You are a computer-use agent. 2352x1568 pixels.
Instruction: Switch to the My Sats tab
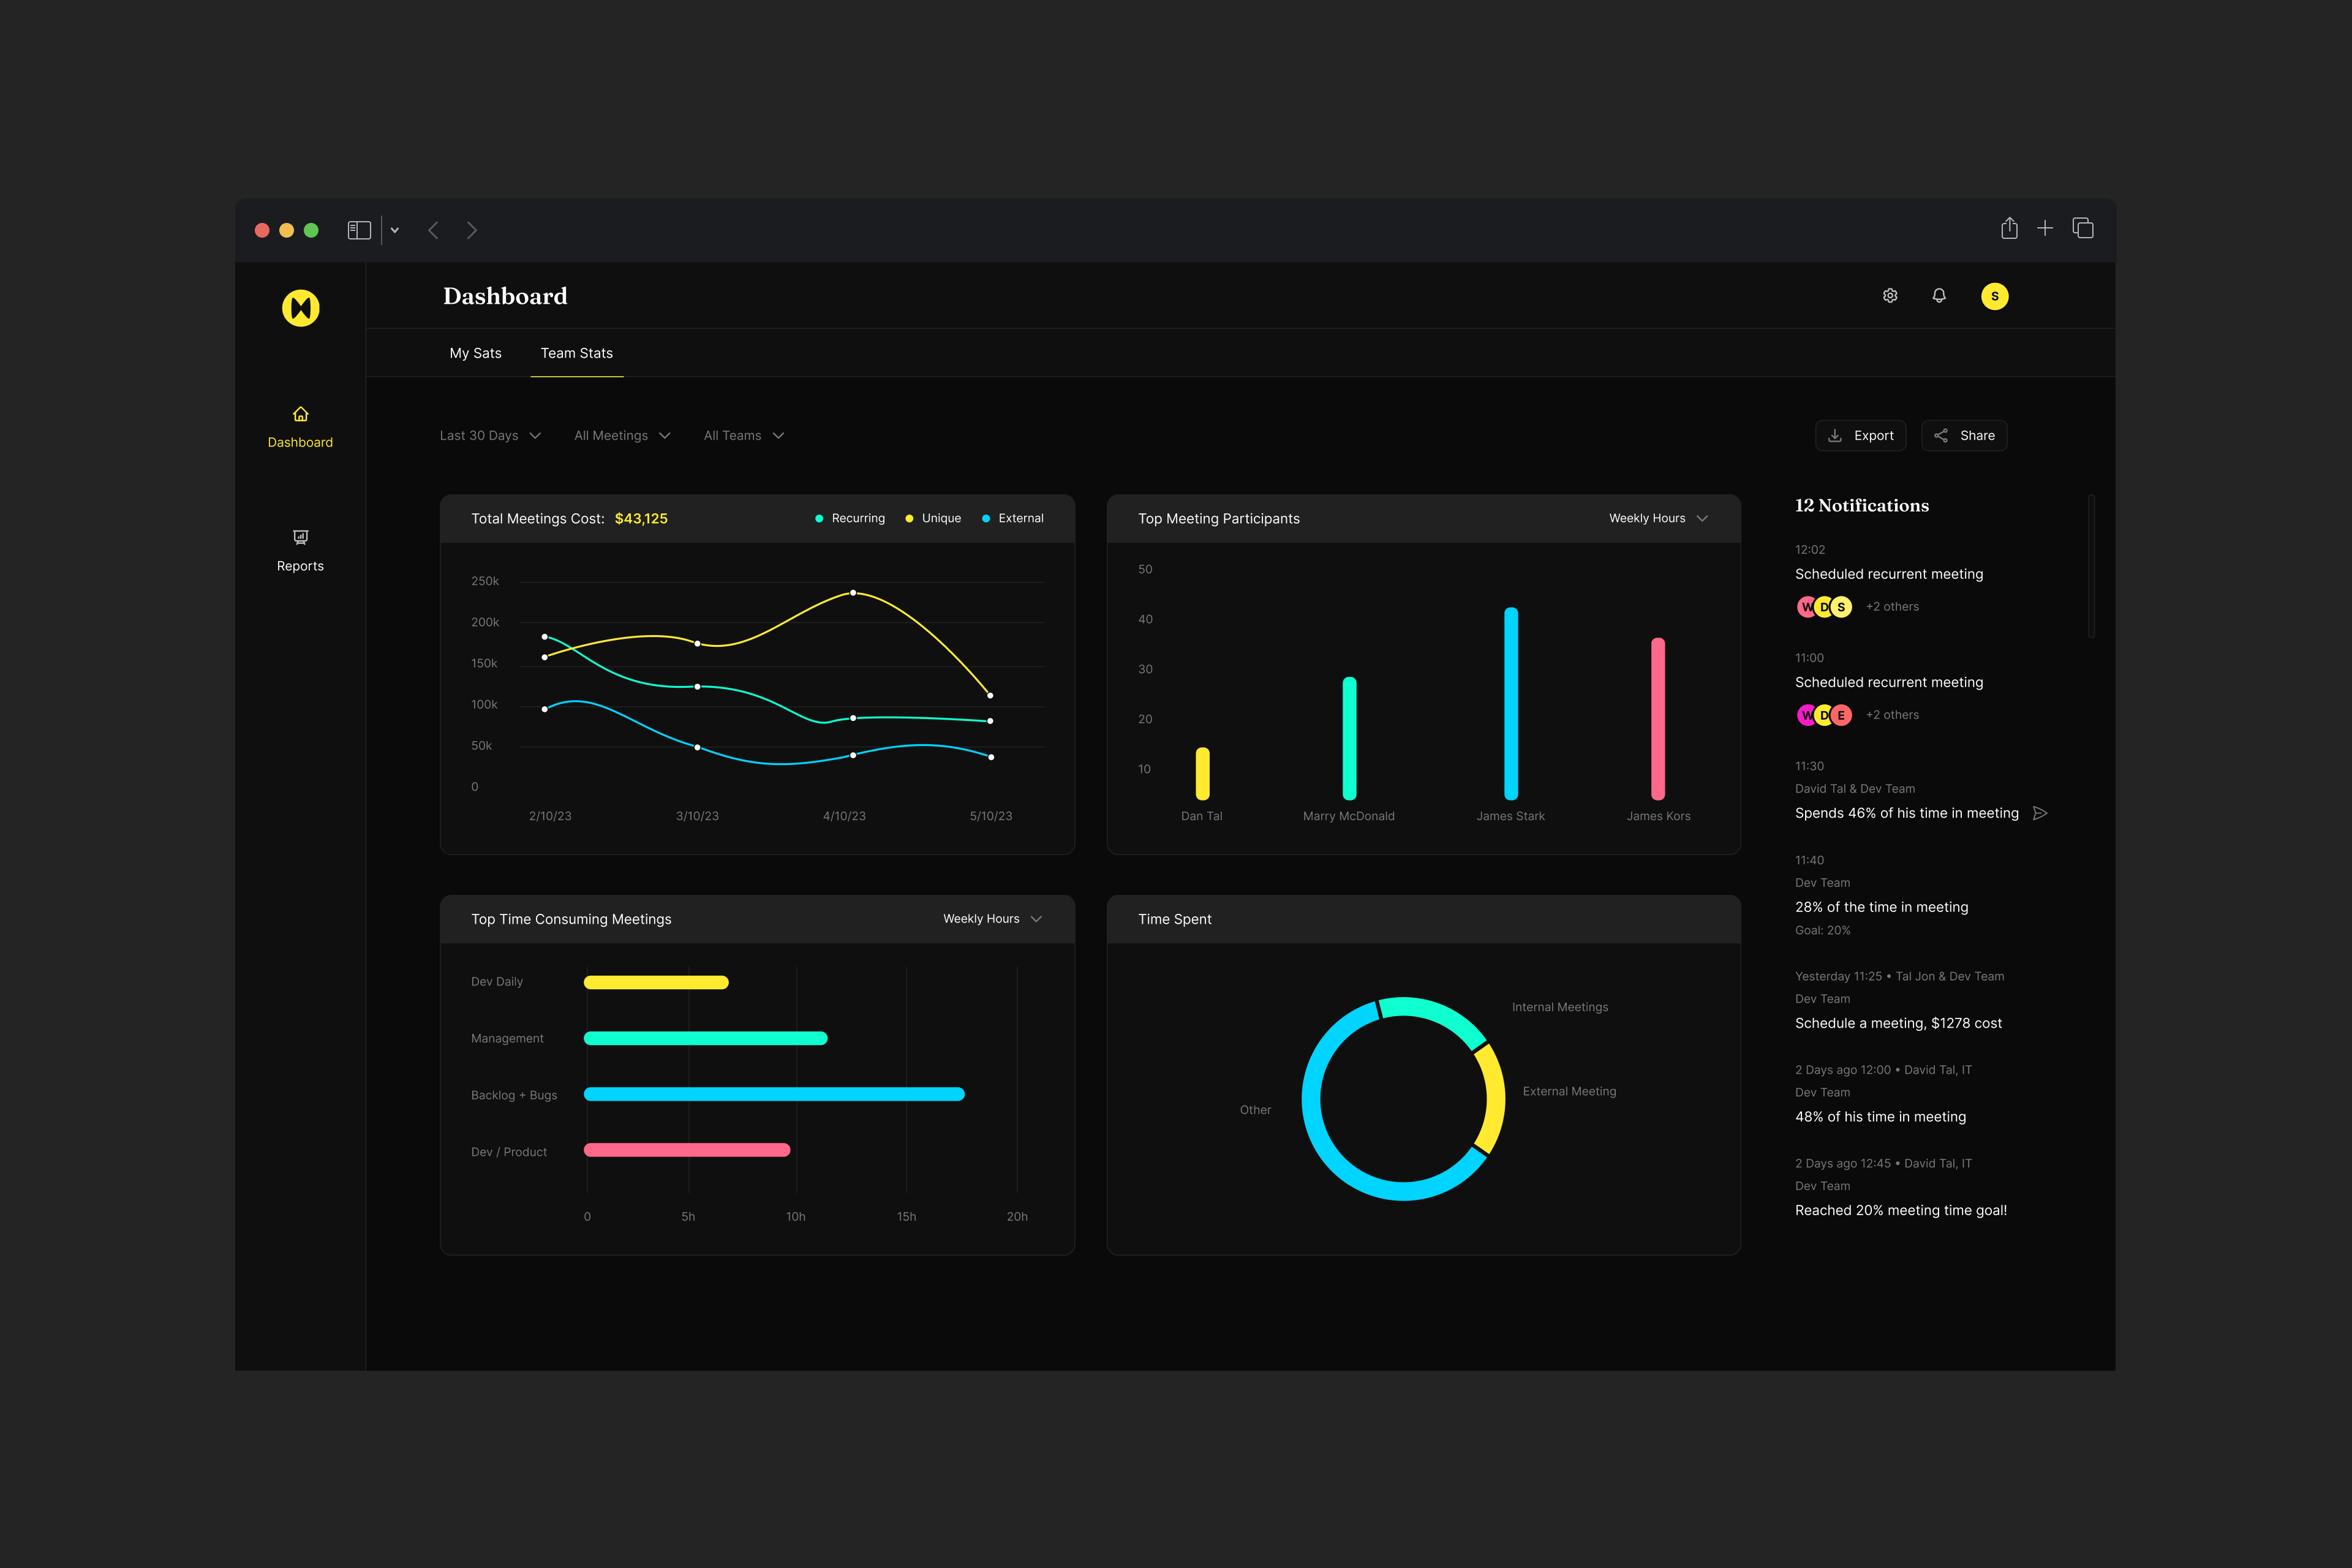coord(475,353)
